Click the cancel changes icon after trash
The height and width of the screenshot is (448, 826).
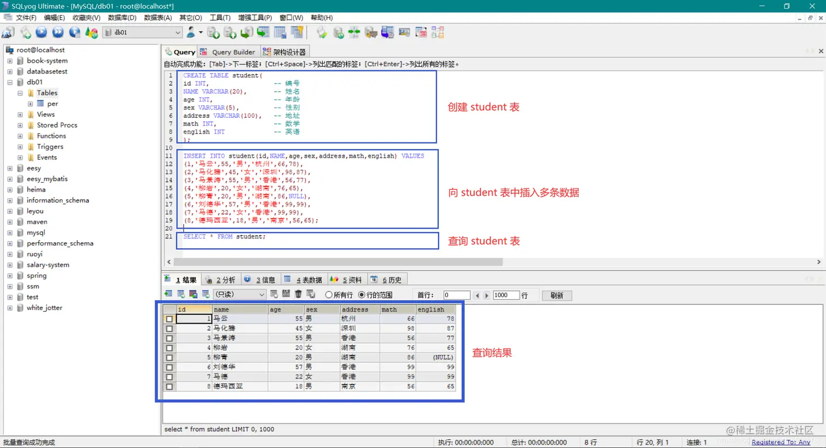311,294
